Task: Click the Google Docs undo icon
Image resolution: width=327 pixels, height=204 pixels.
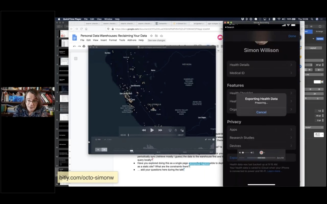Action: [74, 46]
